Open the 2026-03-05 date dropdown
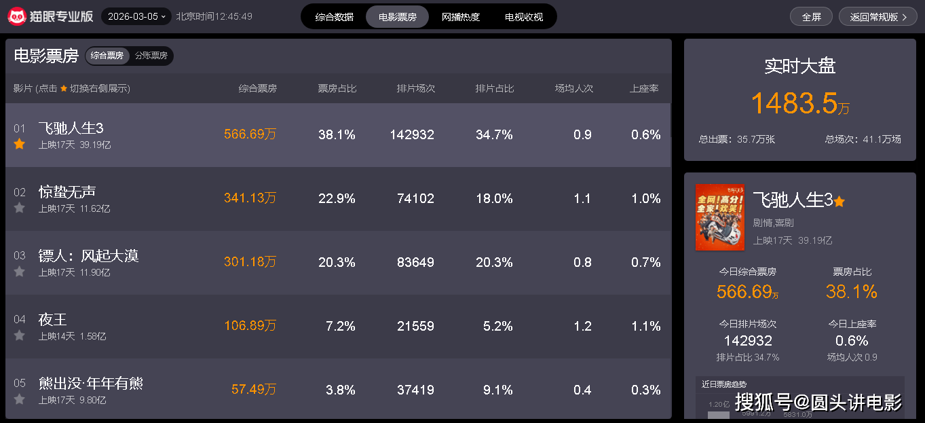The image size is (925, 423). [136, 16]
